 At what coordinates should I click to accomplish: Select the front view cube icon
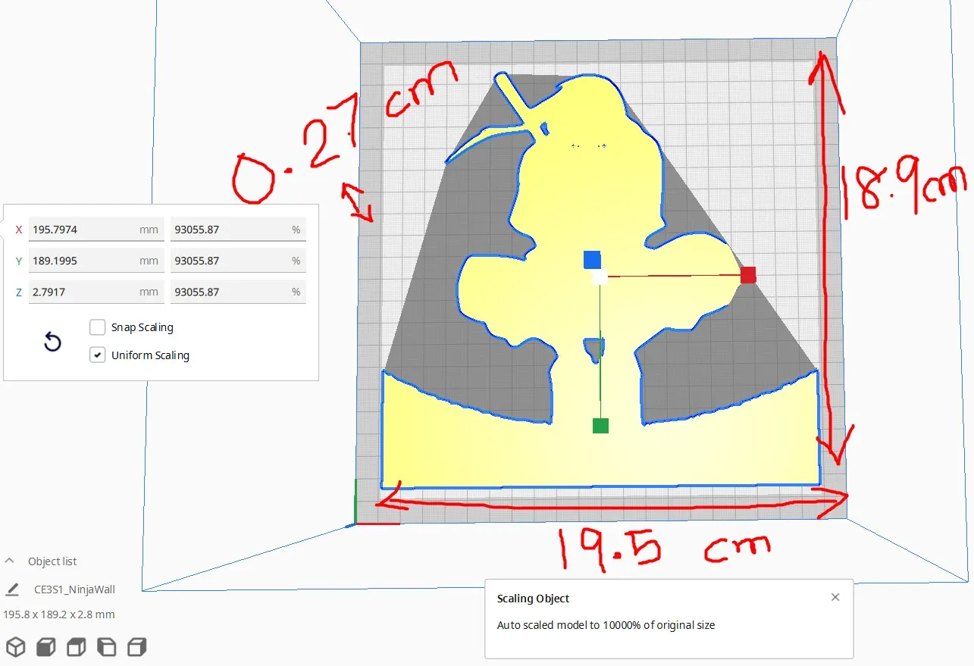coord(46,647)
